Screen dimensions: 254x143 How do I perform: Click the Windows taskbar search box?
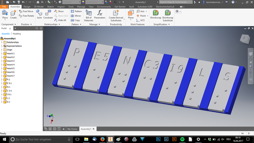pos(38,139)
